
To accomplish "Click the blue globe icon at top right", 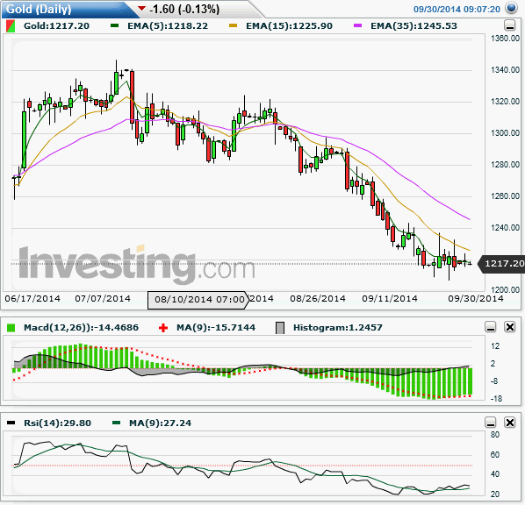I will coord(511,8).
